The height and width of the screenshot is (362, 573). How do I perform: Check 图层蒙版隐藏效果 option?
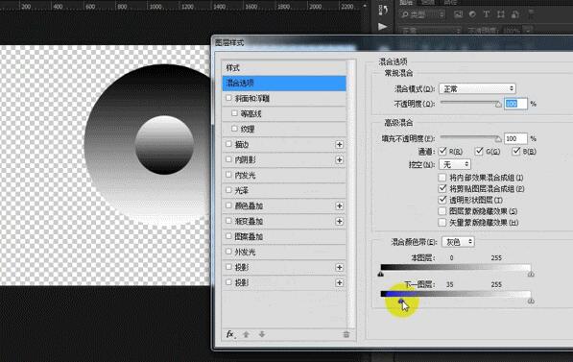[442, 211]
